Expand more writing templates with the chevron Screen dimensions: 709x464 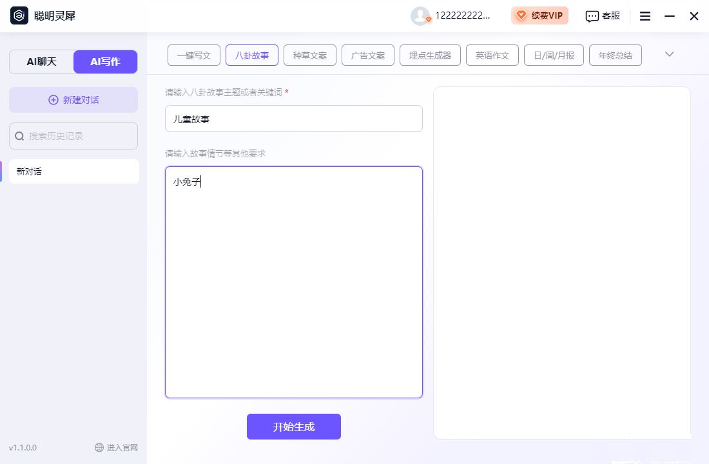[x=669, y=54]
